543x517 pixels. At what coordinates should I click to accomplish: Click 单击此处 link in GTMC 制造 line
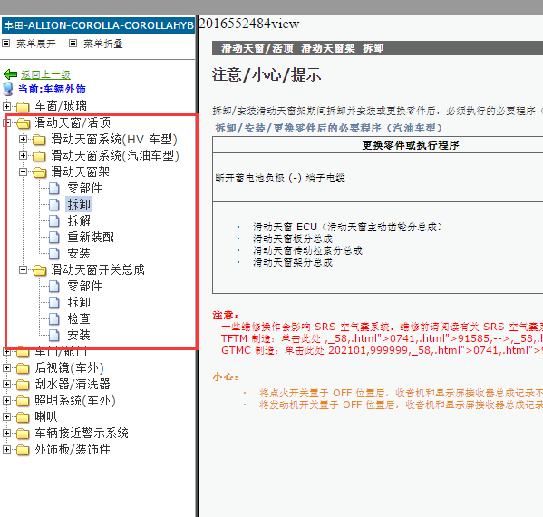(x=305, y=350)
